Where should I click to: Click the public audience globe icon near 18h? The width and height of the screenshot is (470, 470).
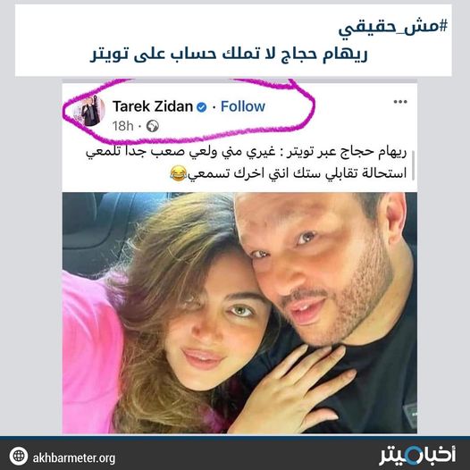tap(153, 126)
